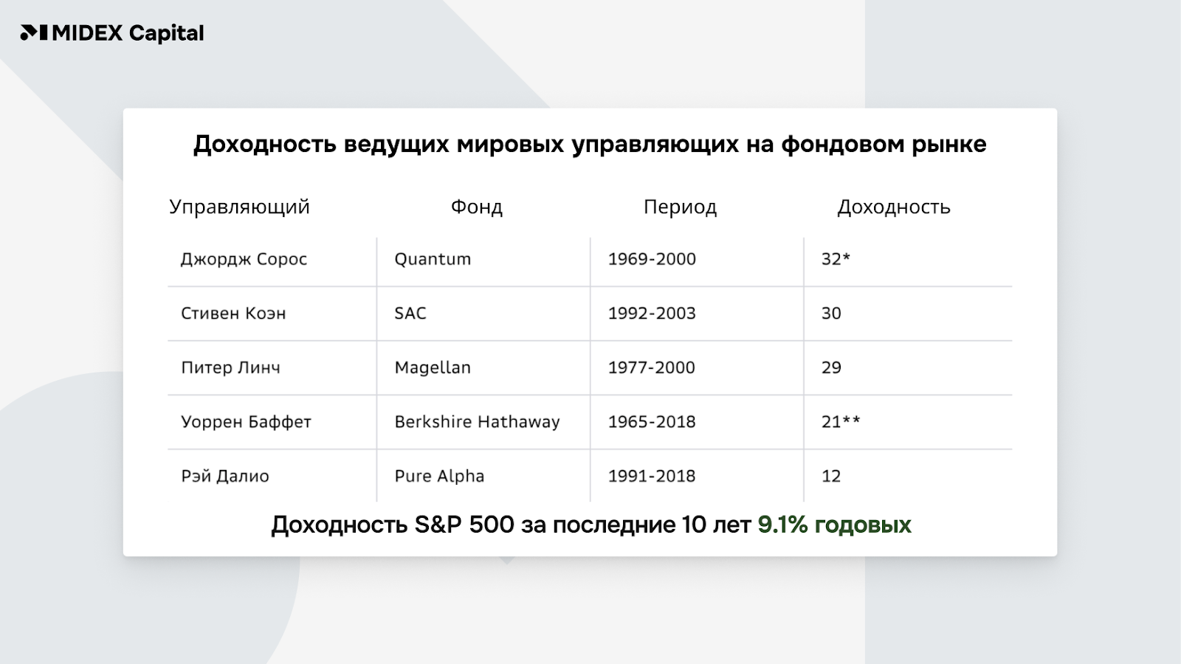This screenshot has width=1181, height=664.
Task: Select the Quantum fund cell
Action: coord(433,259)
